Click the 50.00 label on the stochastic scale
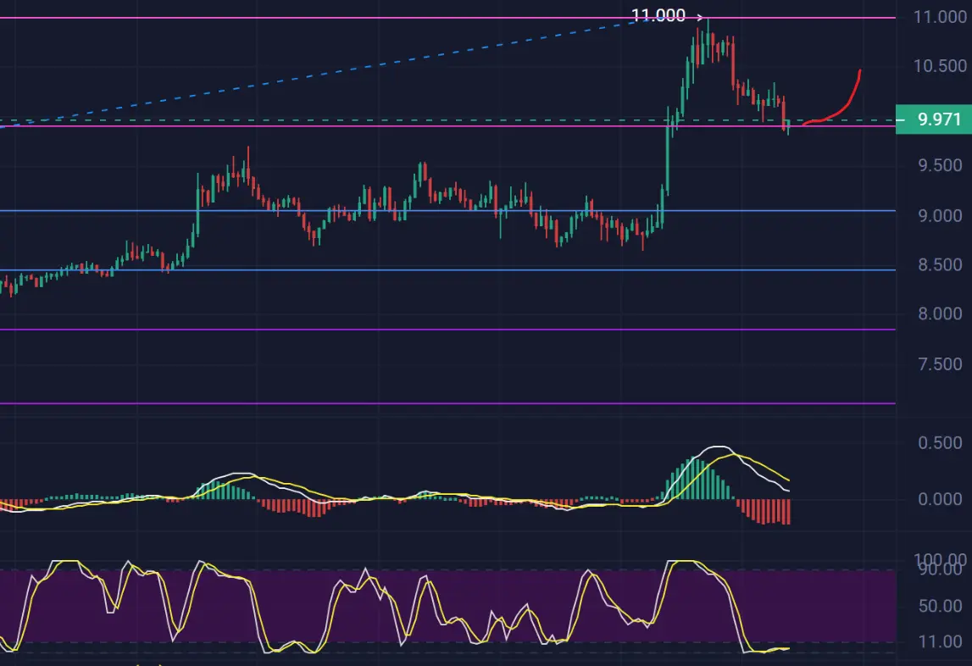The width and height of the screenshot is (972, 666). point(940,606)
